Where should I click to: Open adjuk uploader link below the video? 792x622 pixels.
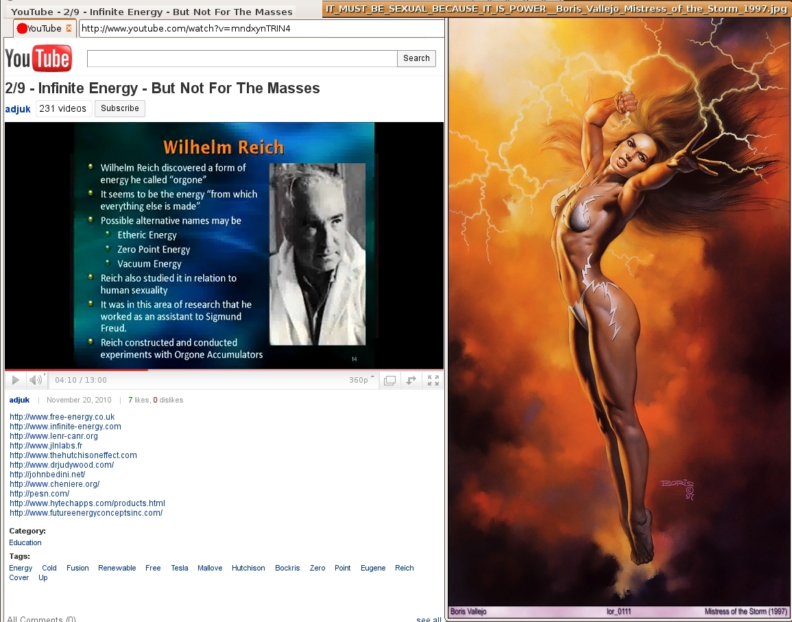tap(19, 400)
